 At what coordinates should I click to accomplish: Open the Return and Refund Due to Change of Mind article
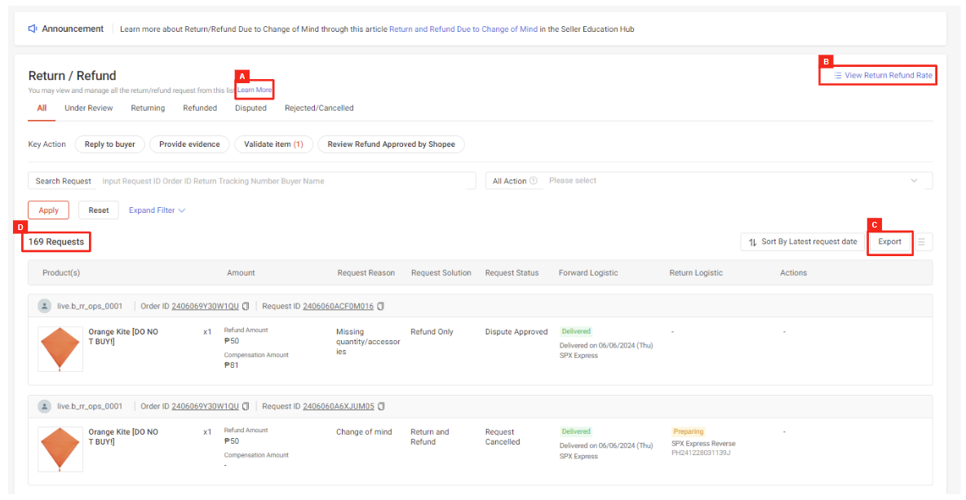point(463,29)
